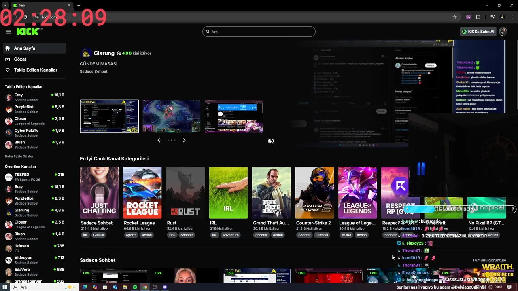The image size is (518, 291).
Task: Open the hamburger sidebar menu
Action: pyautogui.click(x=8, y=32)
